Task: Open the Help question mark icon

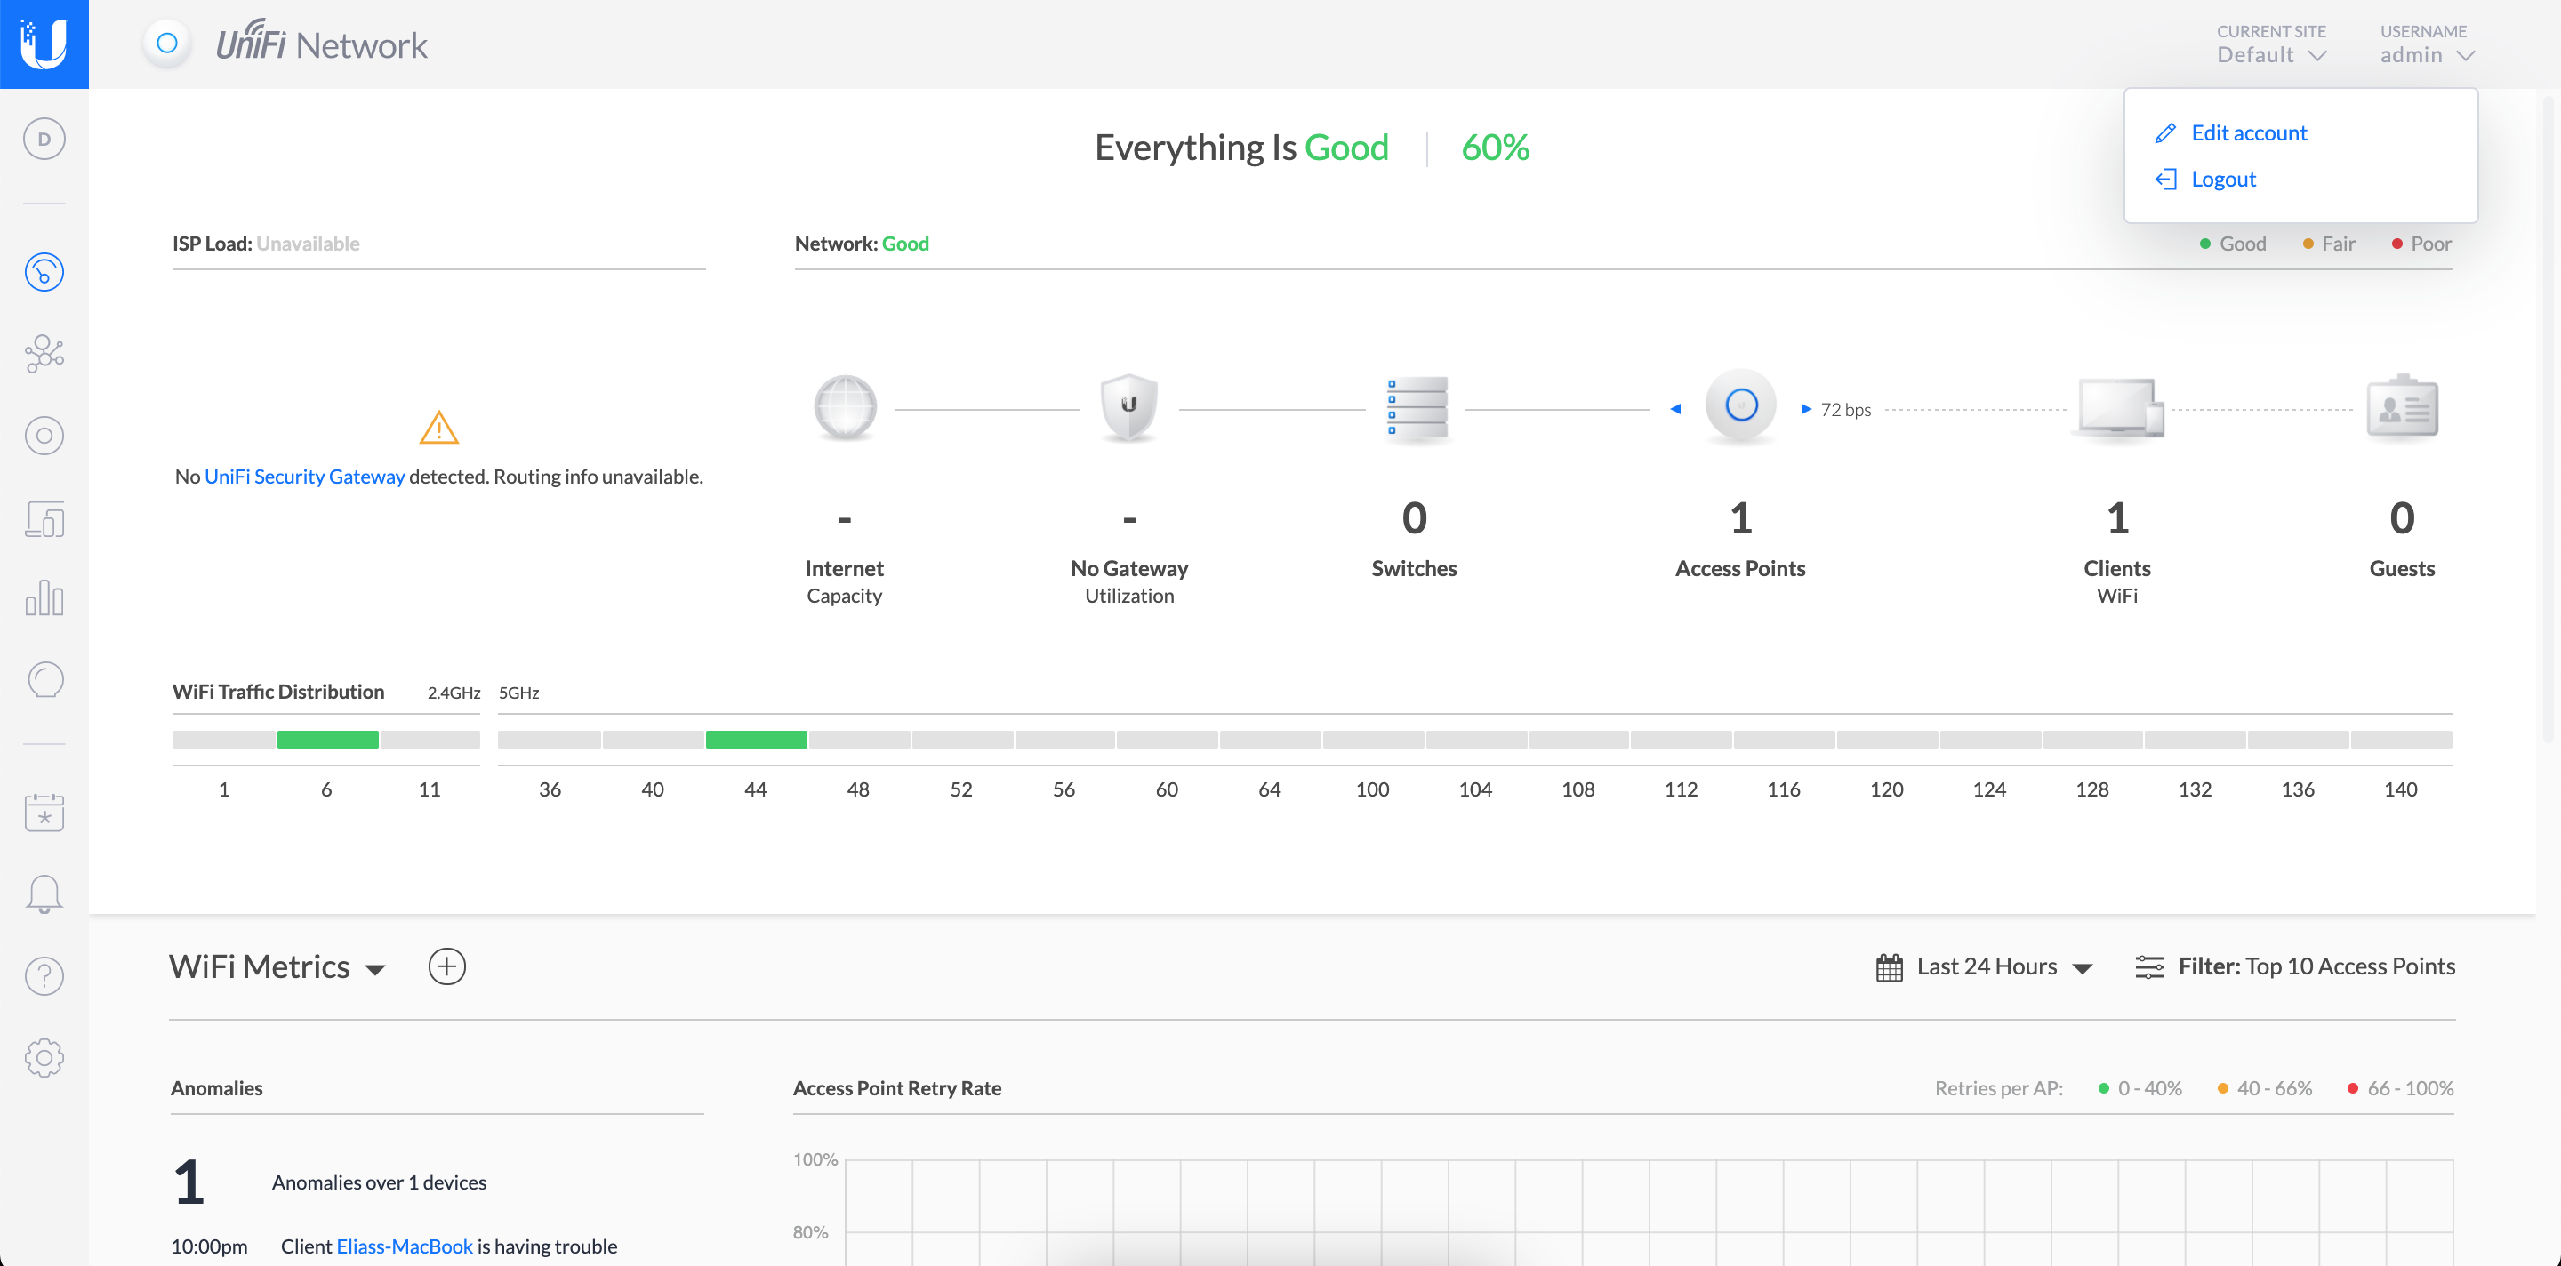Action: coord(44,976)
